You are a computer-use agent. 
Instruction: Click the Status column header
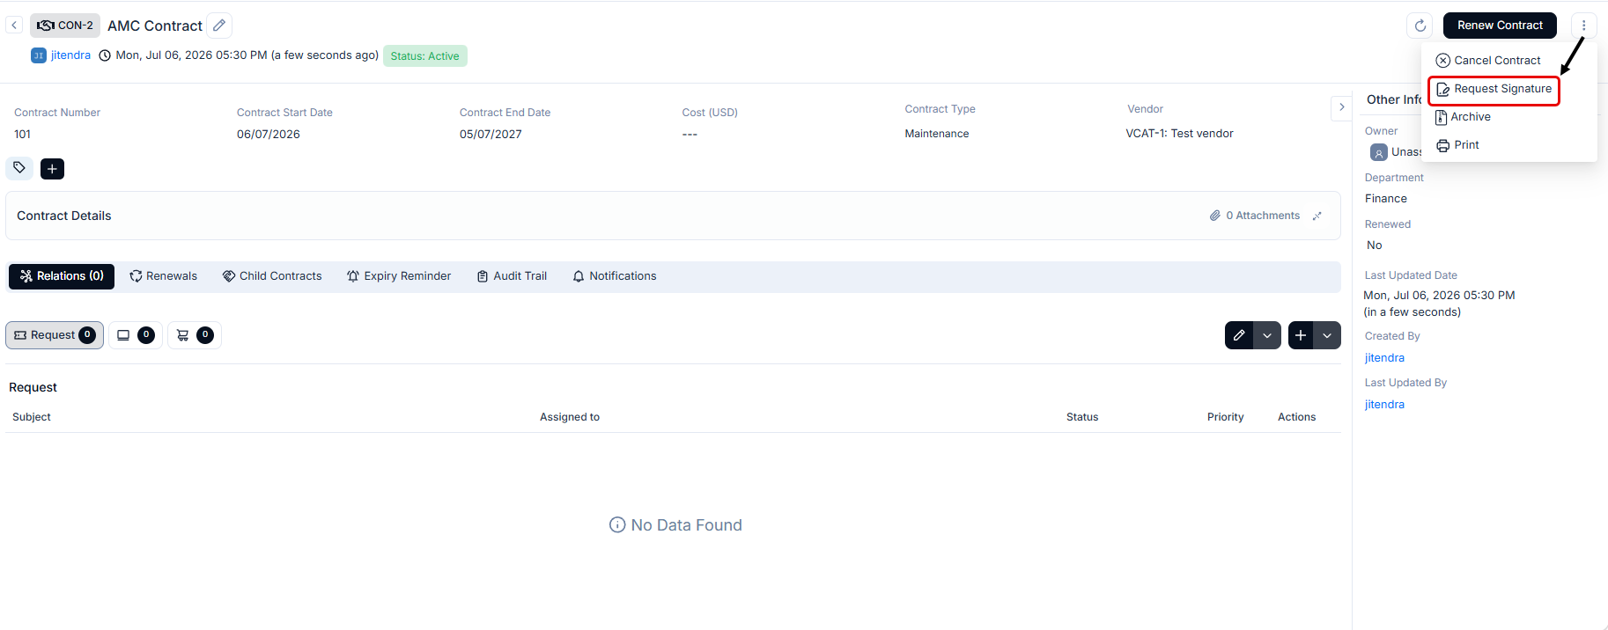(1082, 417)
